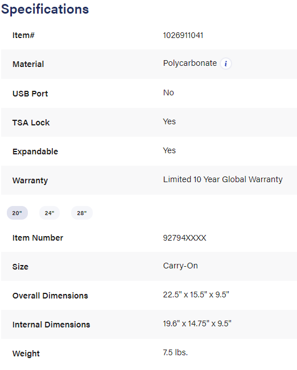The height and width of the screenshot is (370, 297).
Task: Click internal dimensions 19.6" x 14.75" x 9.5"
Action: pyautogui.click(x=197, y=323)
